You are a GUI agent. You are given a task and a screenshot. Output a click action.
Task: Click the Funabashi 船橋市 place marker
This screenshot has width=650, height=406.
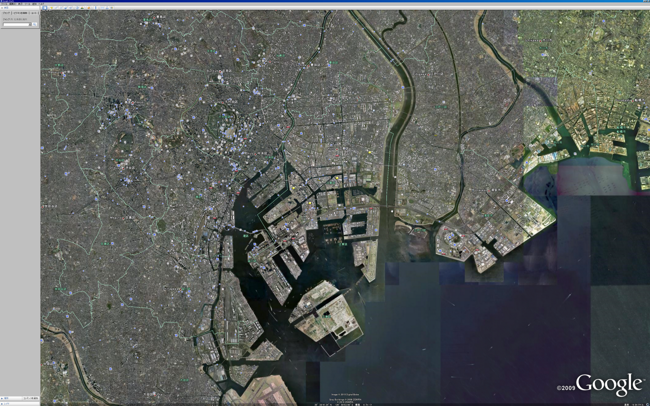[x=633, y=101]
